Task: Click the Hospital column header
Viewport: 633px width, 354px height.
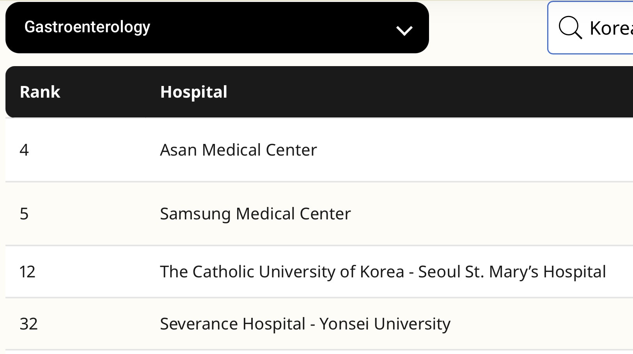Action: tap(193, 92)
